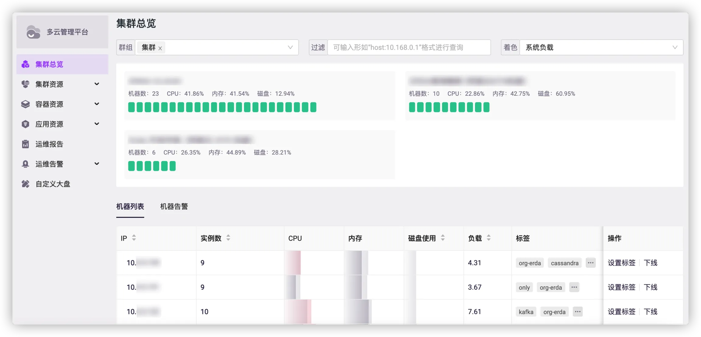Show more tags for cassandra row
This screenshot has width=701, height=337.
591,263
